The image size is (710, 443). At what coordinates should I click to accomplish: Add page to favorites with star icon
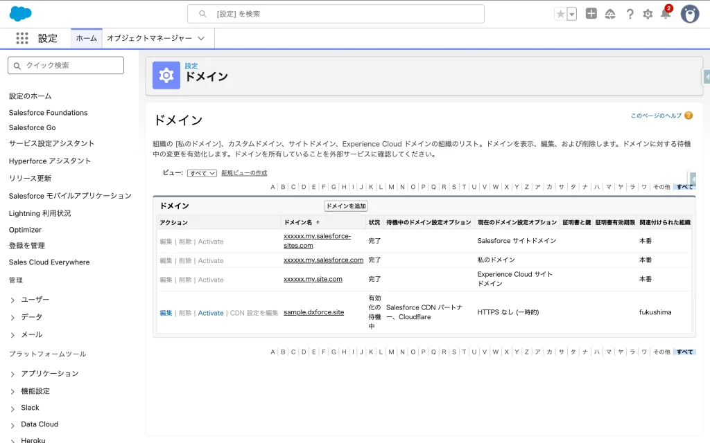(560, 14)
